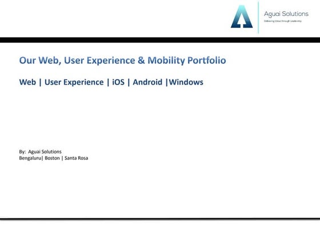This screenshot has height=240, width=320.
Task: Click "Bengaluru" in the locations line
Action: (x=30, y=158)
